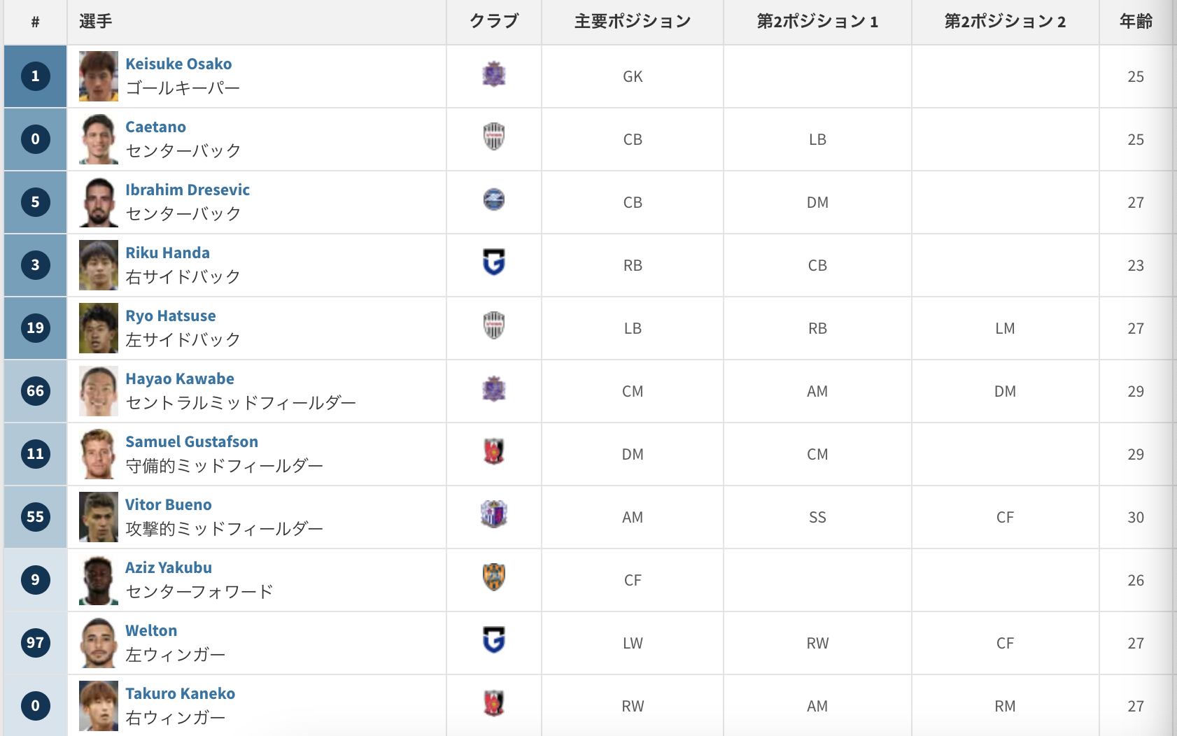Open the Takuro Kaneko player link
Viewport: 1177px width, 736px height.
180,693
